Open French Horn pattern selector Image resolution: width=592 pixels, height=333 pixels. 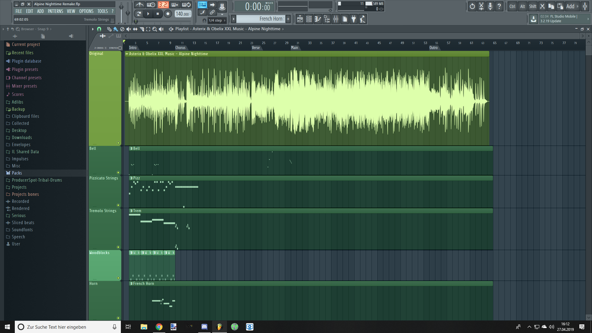(260, 19)
